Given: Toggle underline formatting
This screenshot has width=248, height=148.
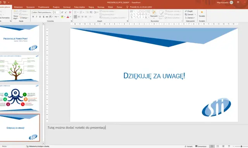Looking at the screenshot, I should pos(40,17).
